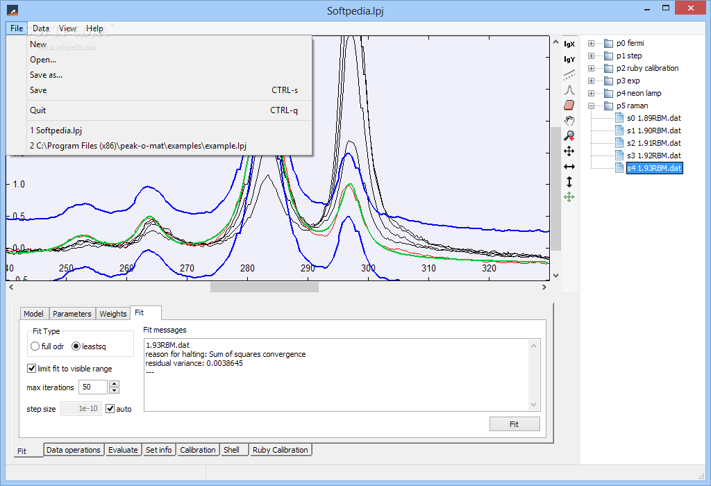Switch to the Evaluate tab
711x486 pixels.
click(x=123, y=450)
